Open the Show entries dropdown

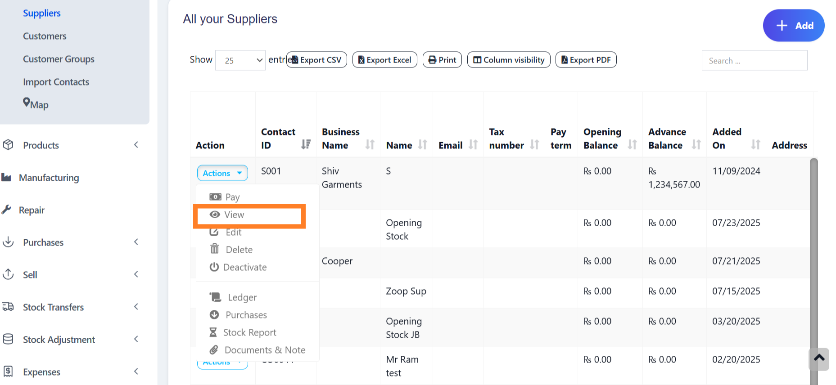tap(240, 60)
